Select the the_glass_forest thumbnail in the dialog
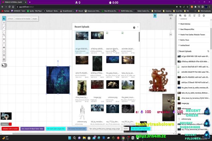 (x=113, y=60)
